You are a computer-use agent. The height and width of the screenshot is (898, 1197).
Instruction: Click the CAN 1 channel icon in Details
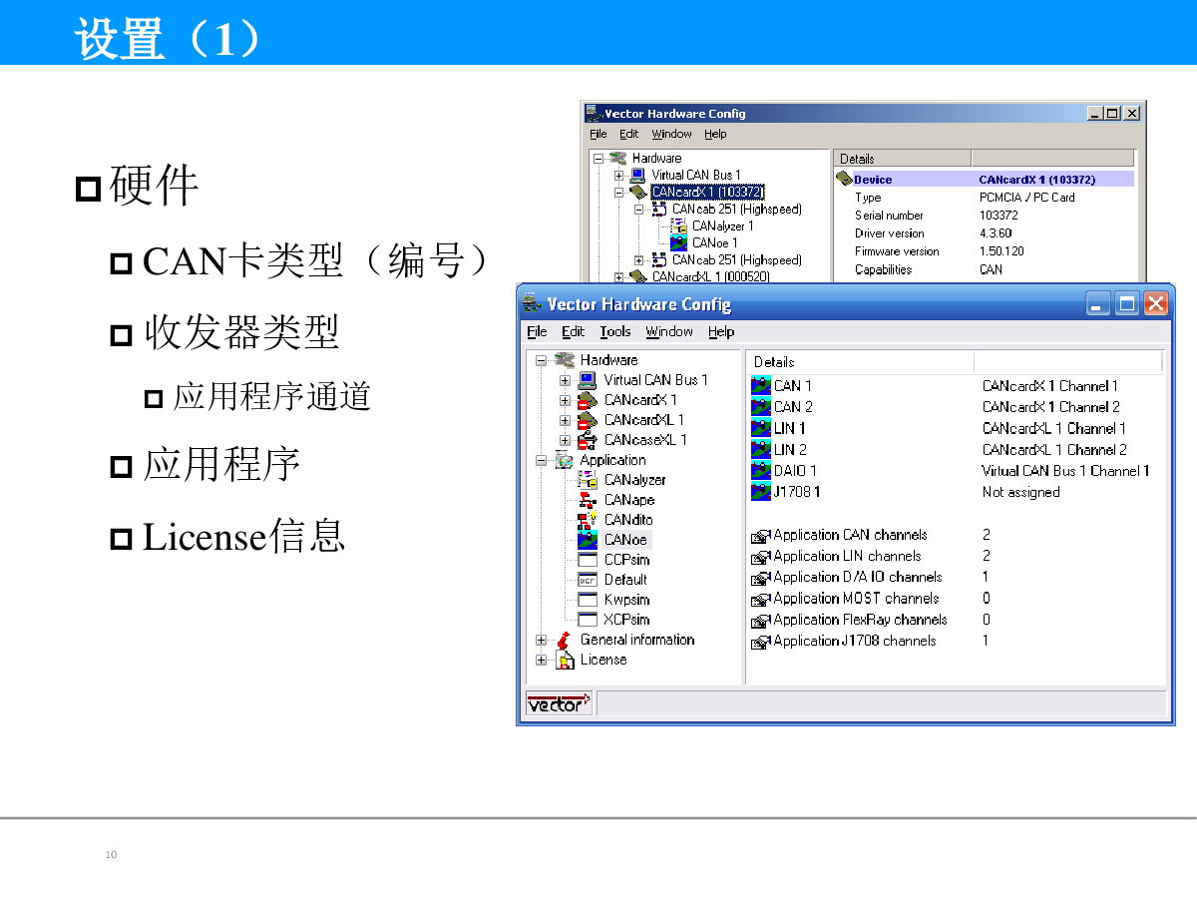point(760,386)
